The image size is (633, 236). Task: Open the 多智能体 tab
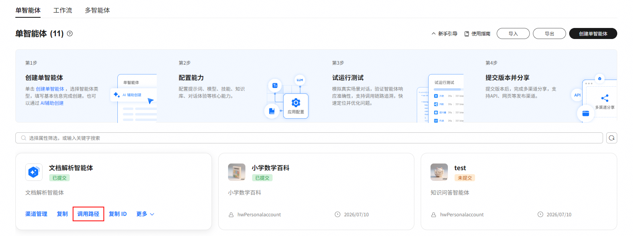97,10
